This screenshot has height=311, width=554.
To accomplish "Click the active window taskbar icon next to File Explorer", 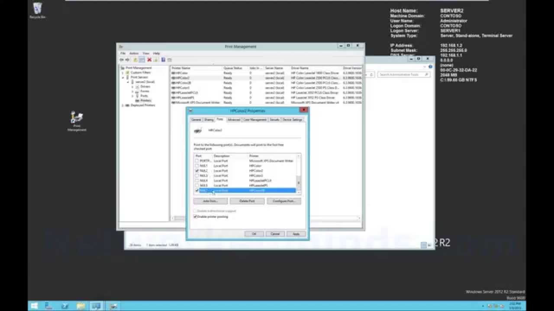I will 97,306.
